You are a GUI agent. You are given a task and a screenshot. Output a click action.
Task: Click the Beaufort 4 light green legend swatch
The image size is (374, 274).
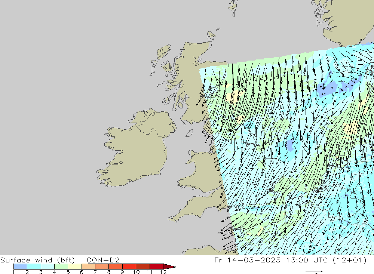[61, 267]
